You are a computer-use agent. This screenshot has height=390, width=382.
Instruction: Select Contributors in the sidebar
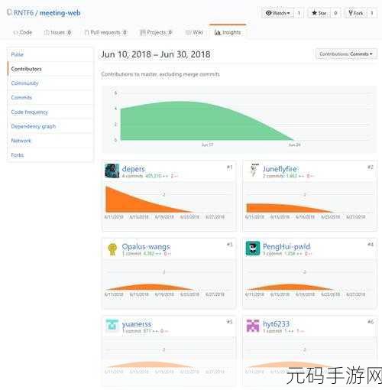[50, 69]
